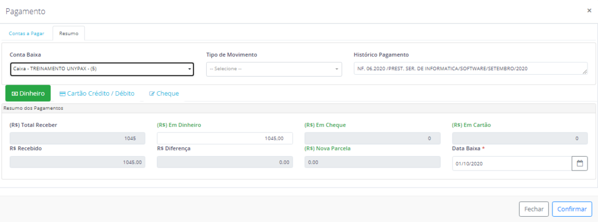Switch to the Cheque payment tab
This screenshot has height=222, width=598.
click(164, 93)
